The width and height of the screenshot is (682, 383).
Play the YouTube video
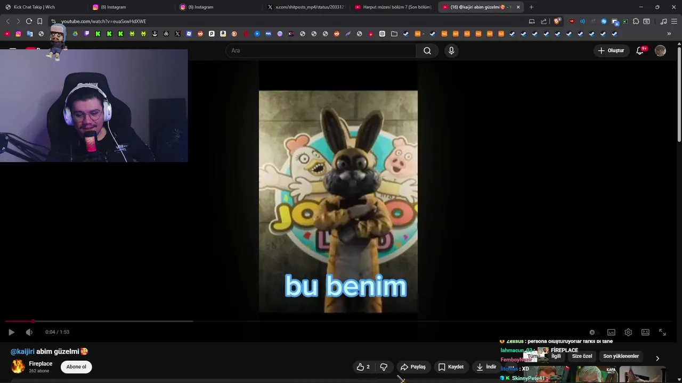(11, 332)
